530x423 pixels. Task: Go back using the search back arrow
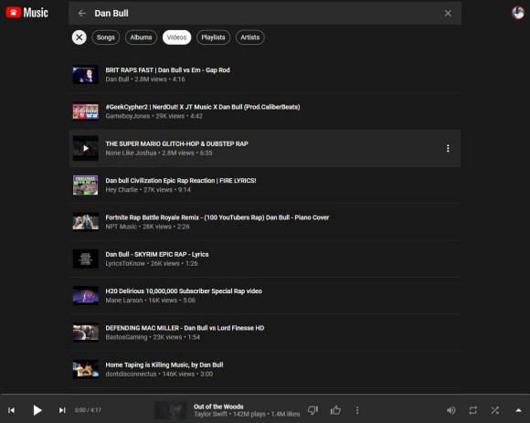82,13
